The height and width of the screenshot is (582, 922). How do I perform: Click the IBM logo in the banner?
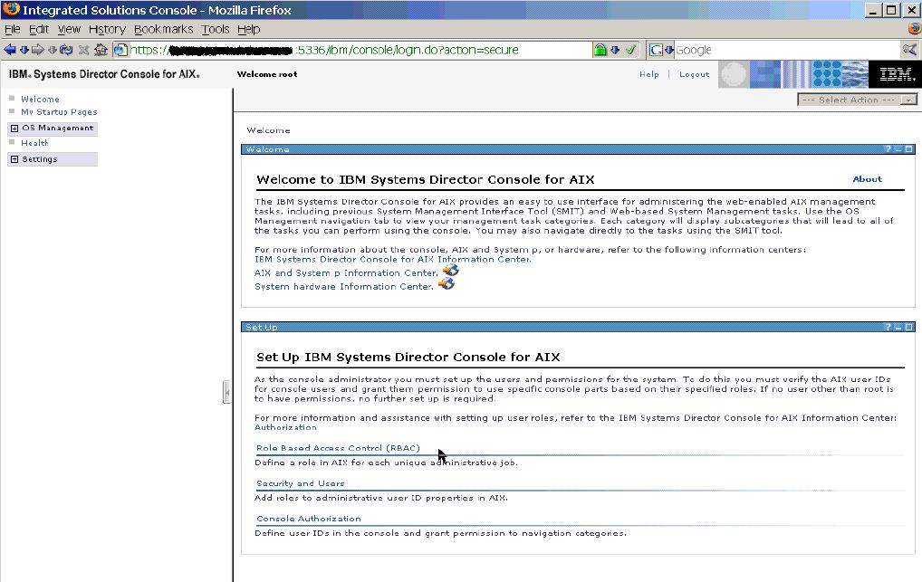coord(895,74)
